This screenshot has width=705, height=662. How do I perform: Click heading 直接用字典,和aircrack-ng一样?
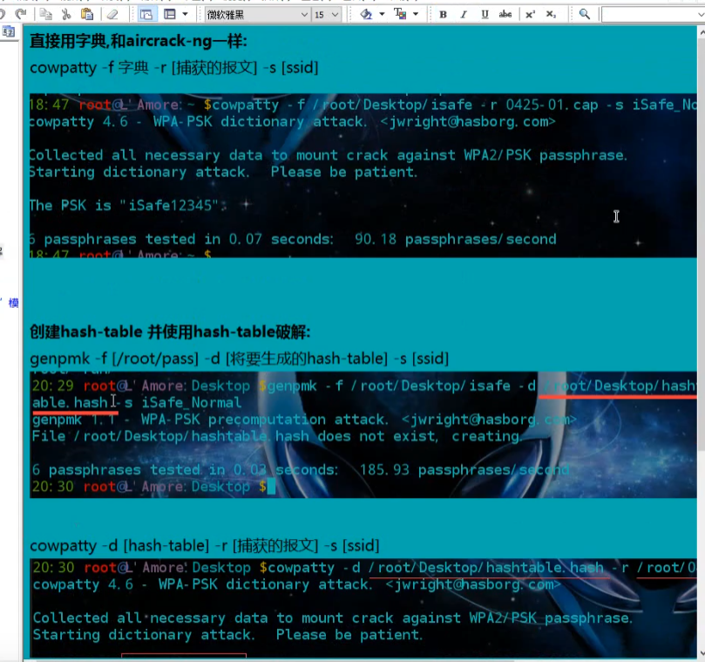(x=139, y=41)
